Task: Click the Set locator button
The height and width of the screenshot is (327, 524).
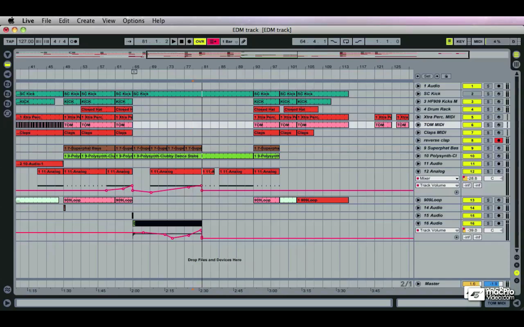Action: click(x=427, y=76)
